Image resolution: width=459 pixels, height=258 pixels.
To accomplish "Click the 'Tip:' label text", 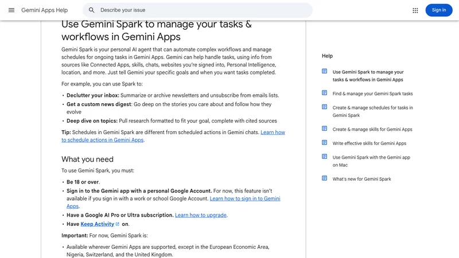I will pyautogui.click(x=66, y=132).
